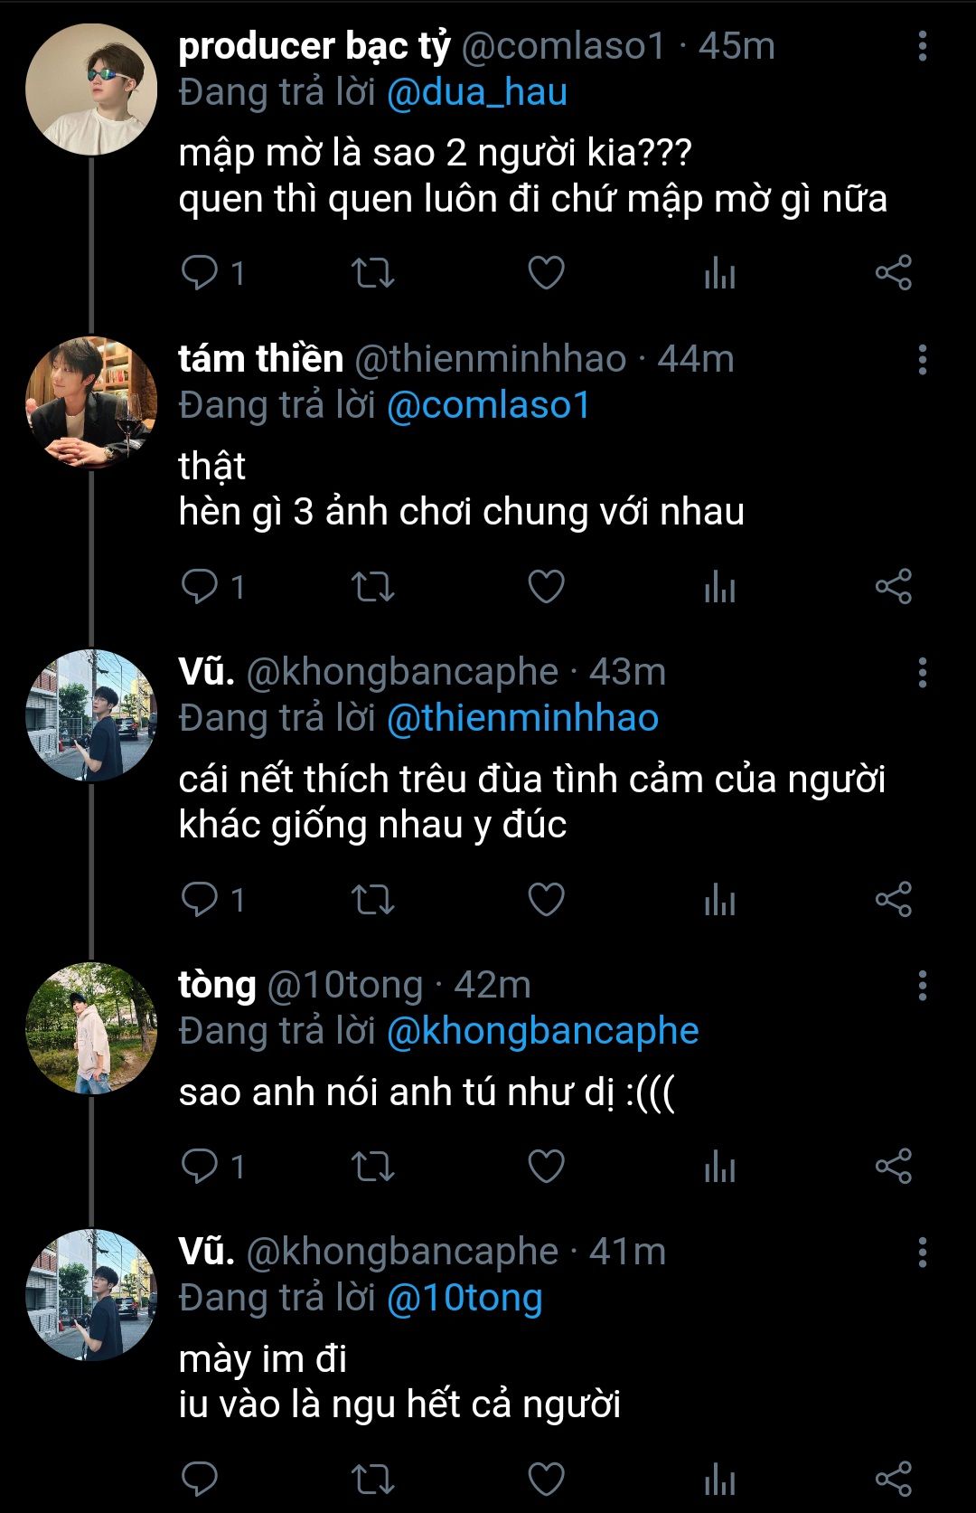Reply to producer bạc tỷ's tweet
The height and width of the screenshot is (1513, 976).
(200, 272)
